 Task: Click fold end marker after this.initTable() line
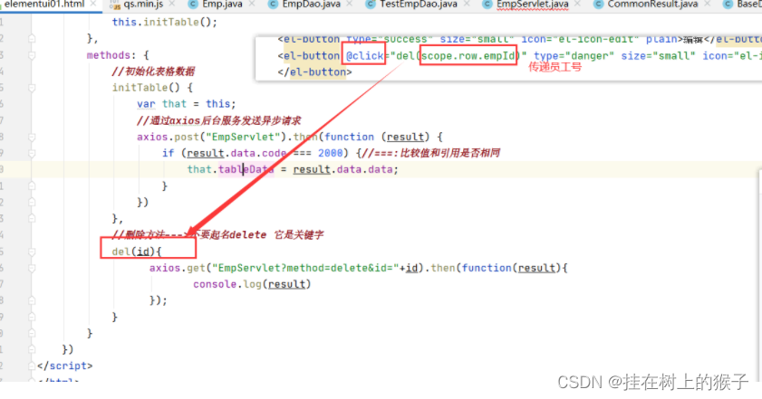32,38
